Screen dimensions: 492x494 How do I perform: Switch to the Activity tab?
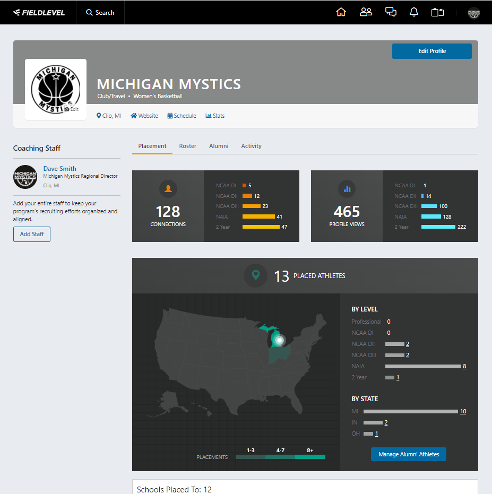pyautogui.click(x=251, y=146)
